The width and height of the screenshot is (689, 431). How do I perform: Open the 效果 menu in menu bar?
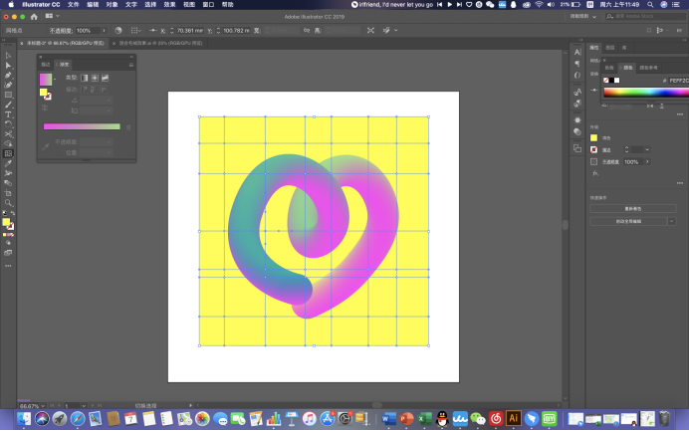170,4
